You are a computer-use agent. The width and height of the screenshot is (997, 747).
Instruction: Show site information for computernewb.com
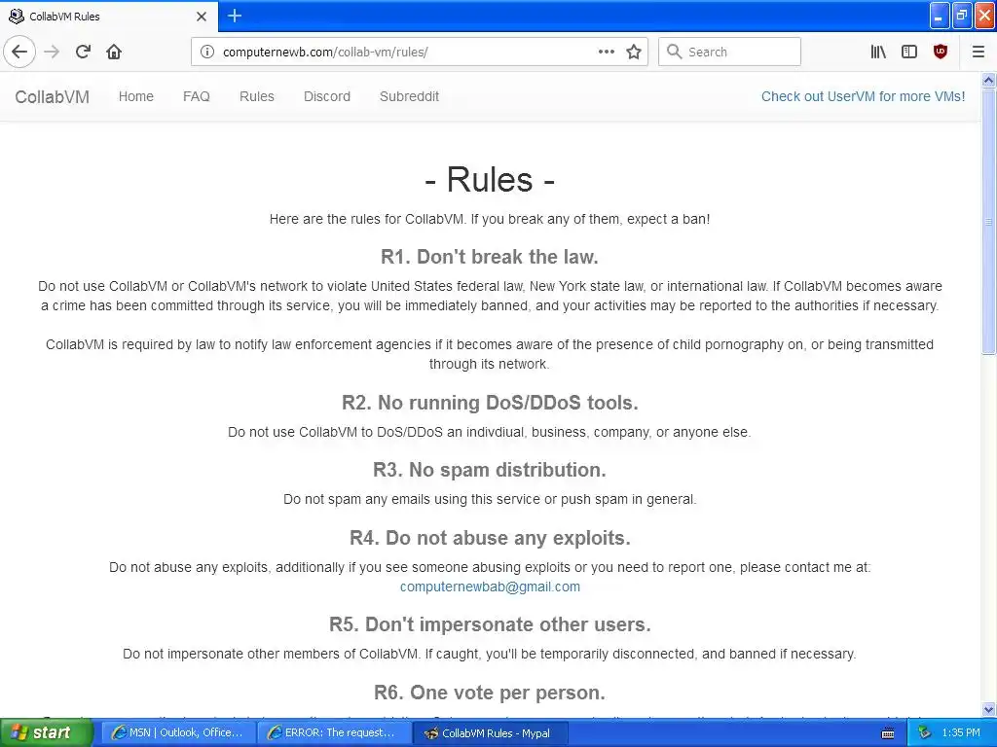click(x=206, y=53)
